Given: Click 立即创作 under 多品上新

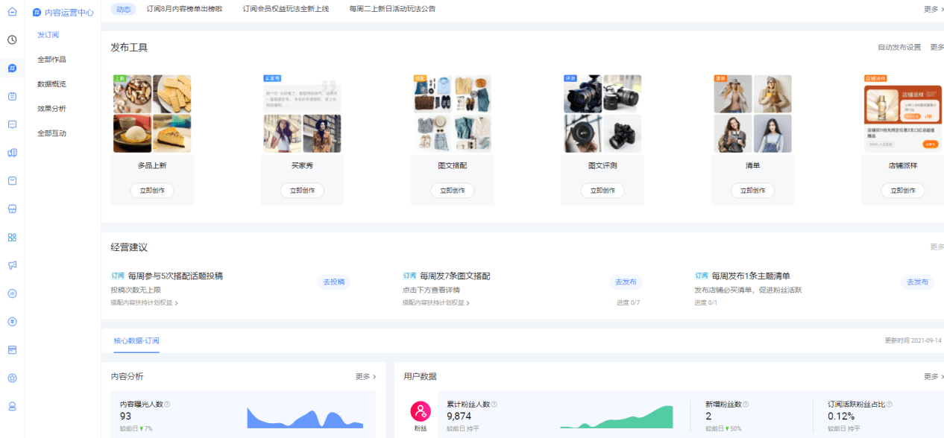Looking at the screenshot, I should (x=152, y=191).
